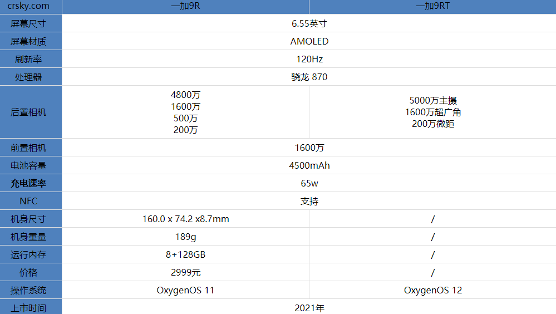Click the 前置相机 row label

28,148
